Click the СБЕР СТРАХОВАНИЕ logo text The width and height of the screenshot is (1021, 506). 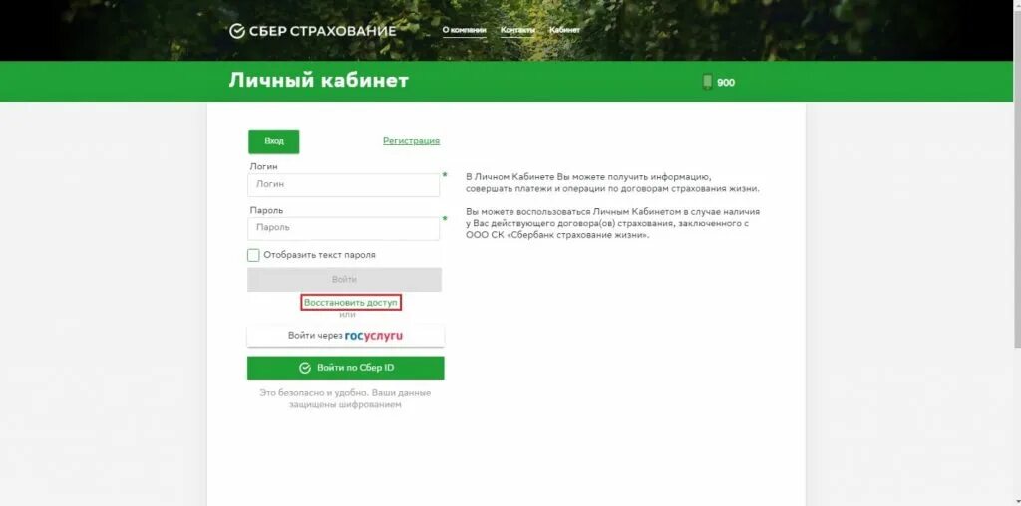pos(322,31)
